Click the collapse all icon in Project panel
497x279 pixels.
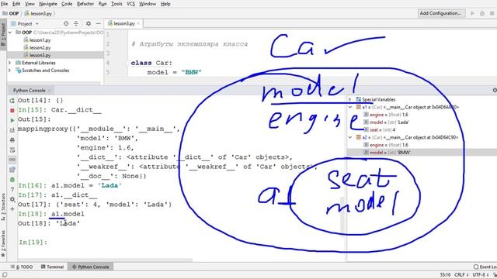76,23
